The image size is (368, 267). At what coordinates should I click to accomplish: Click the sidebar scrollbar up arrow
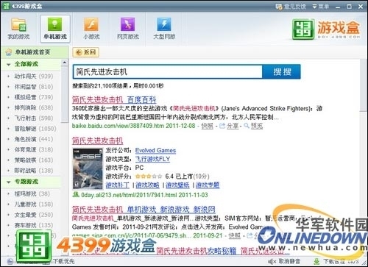(65, 63)
